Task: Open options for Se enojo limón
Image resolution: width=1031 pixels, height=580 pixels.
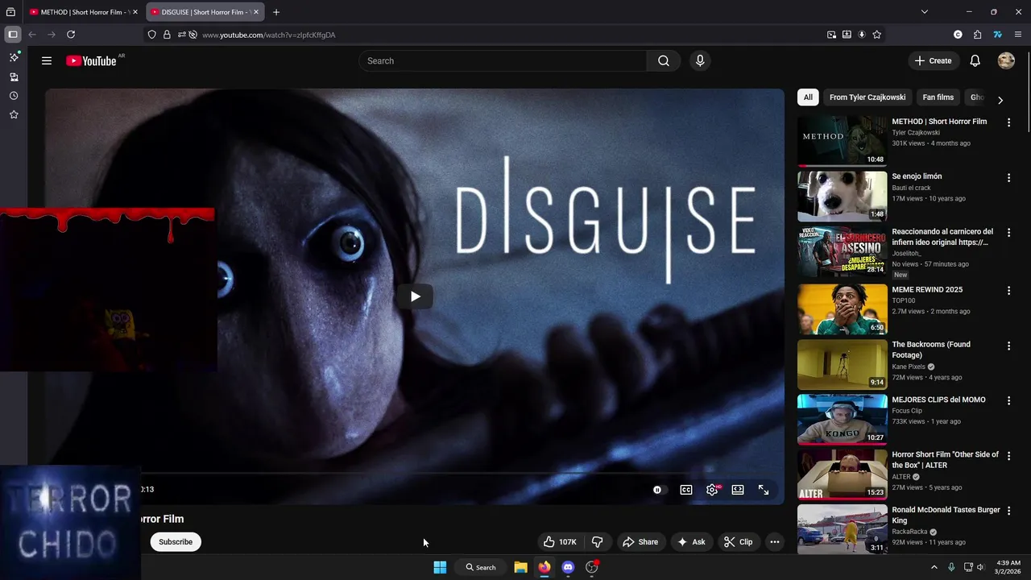Action: (1008, 177)
